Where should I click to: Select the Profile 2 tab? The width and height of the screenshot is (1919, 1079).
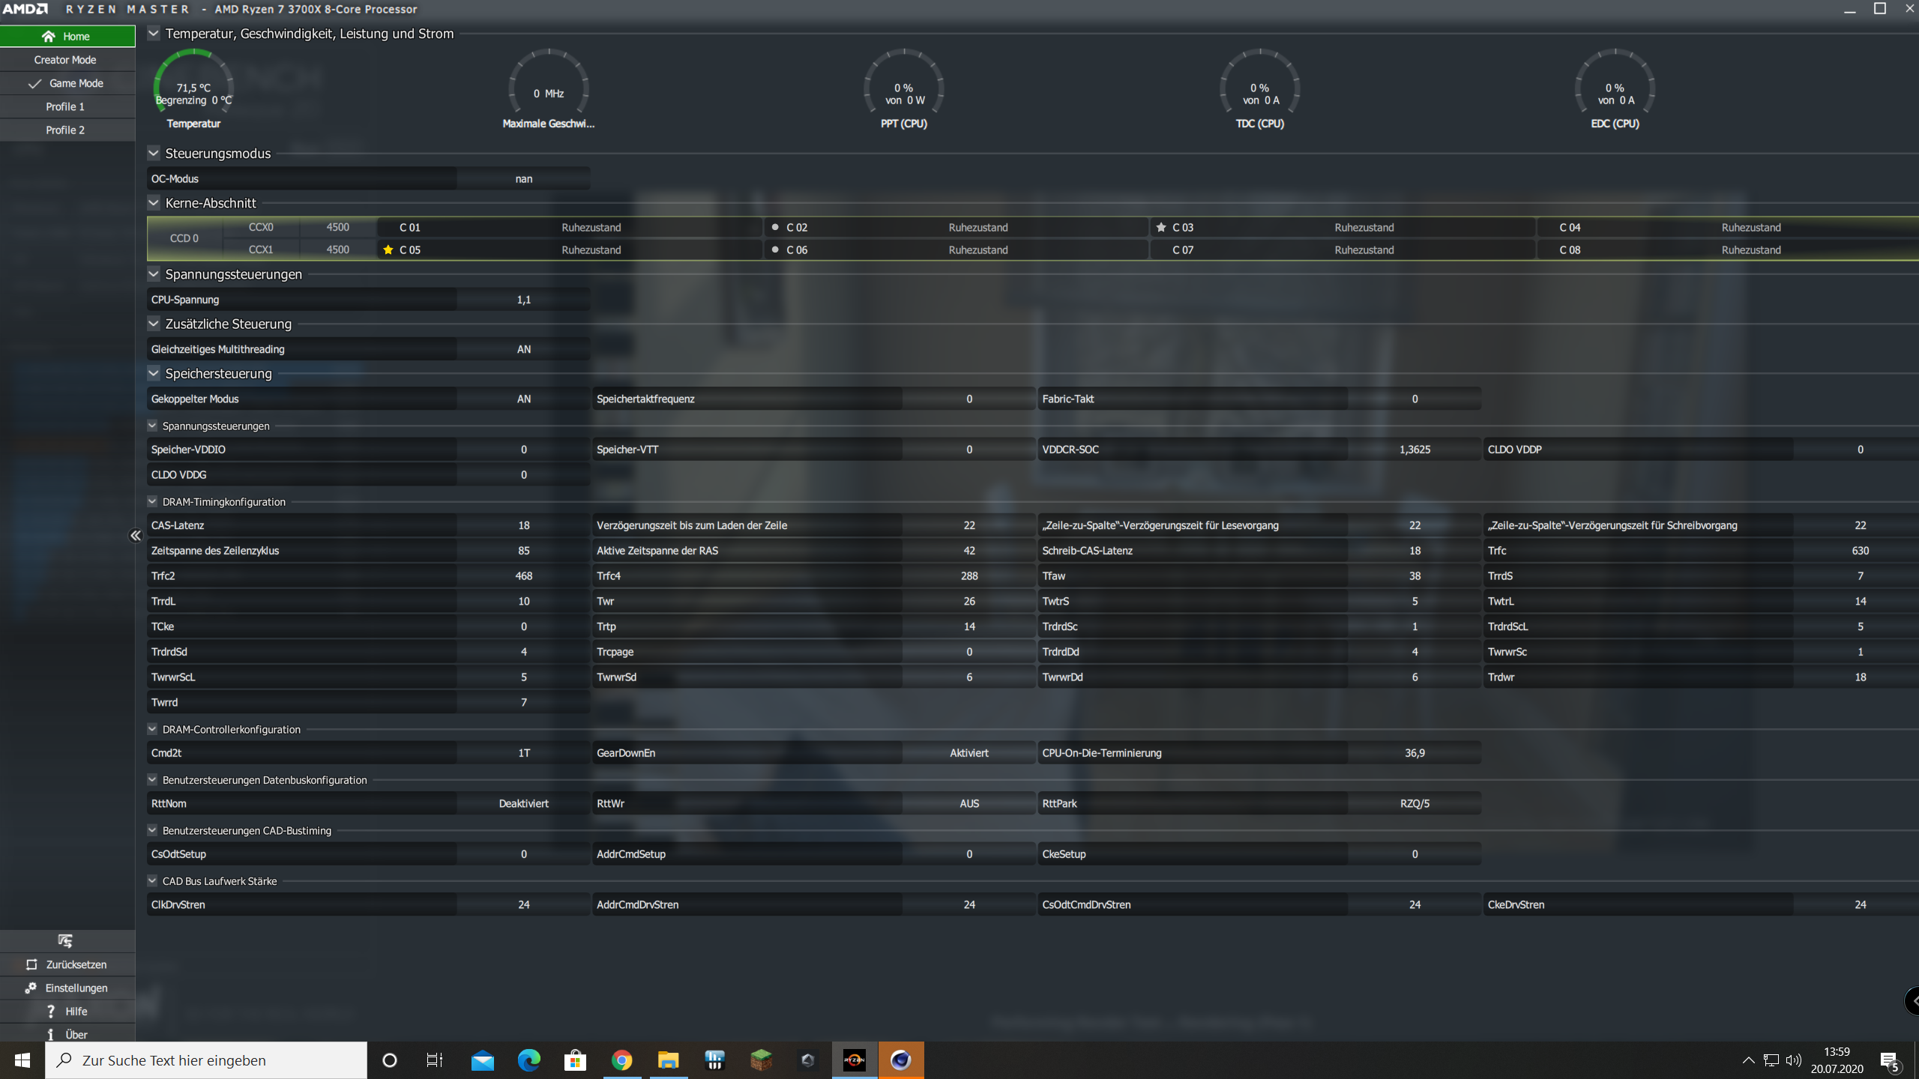pyautogui.click(x=65, y=130)
